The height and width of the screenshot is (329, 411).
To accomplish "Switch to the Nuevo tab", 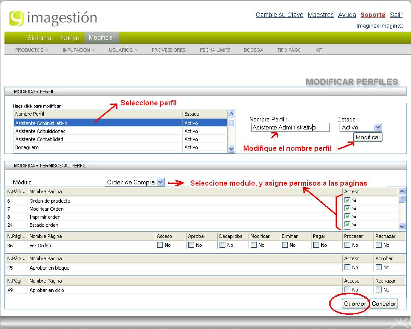I will tap(70, 38).
